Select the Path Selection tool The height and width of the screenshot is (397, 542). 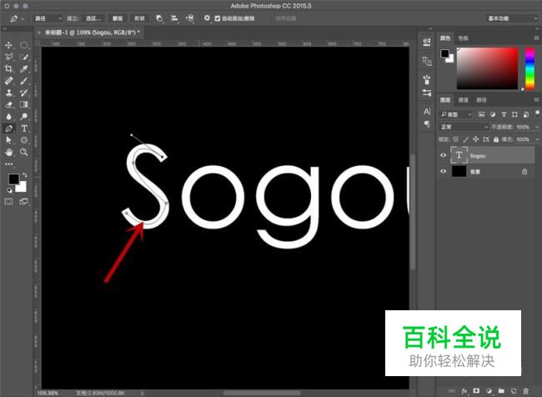point(8,140)
